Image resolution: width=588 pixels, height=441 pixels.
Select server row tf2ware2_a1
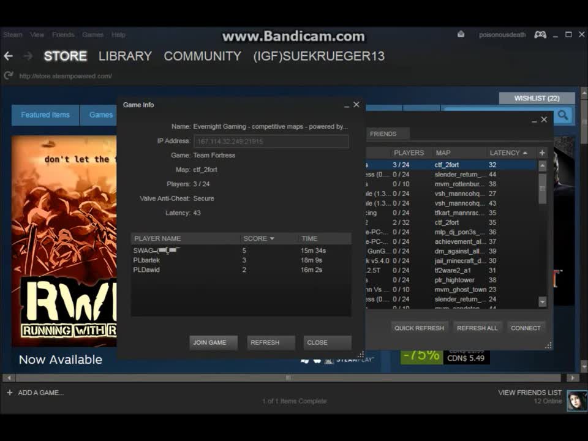coord(451,270)
